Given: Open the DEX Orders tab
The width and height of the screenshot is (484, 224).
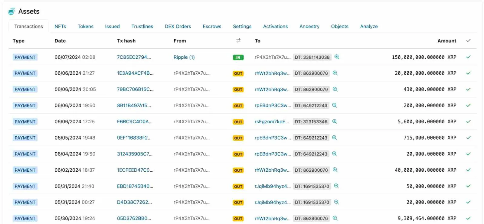Looking at the screenshot, I should [178, 26].
